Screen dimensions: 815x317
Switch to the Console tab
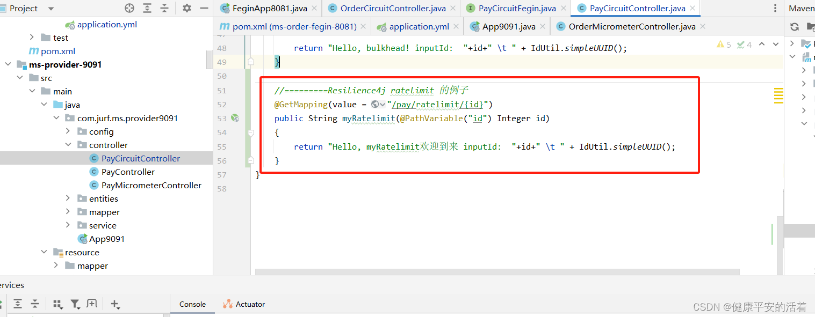192,304
